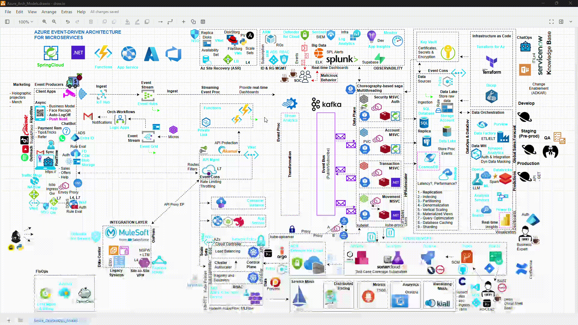This screenshot has width=578, height=325.
Task: Toggle the shadow option in toolbar
Action: (147, 22)
